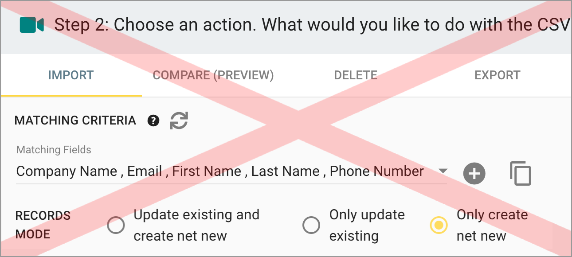572x257 pixels.
Task: Click the Matching Criteria section title
Action: pos(75,121)
